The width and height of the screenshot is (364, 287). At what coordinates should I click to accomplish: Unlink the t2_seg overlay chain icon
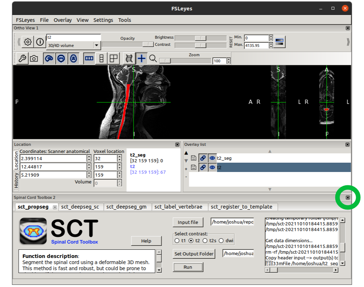(x=204, y=158)
